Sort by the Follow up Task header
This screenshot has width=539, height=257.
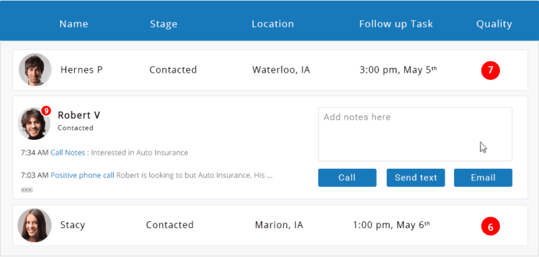(396, 24)
